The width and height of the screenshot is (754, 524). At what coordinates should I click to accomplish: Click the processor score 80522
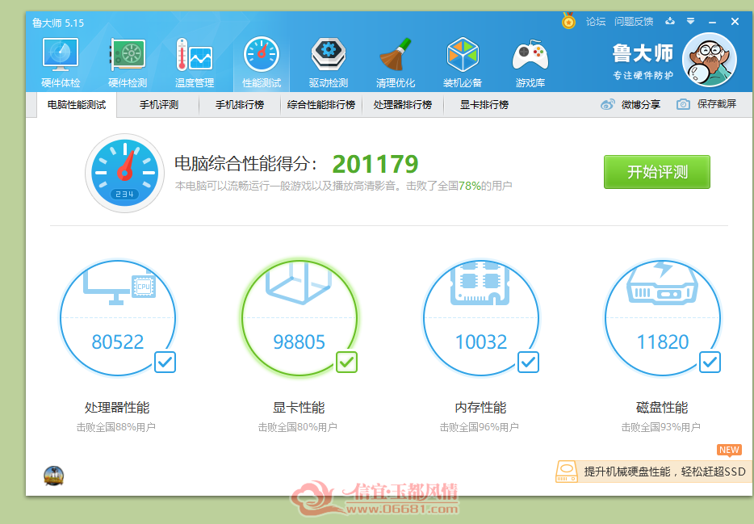[x=118, y=342]
